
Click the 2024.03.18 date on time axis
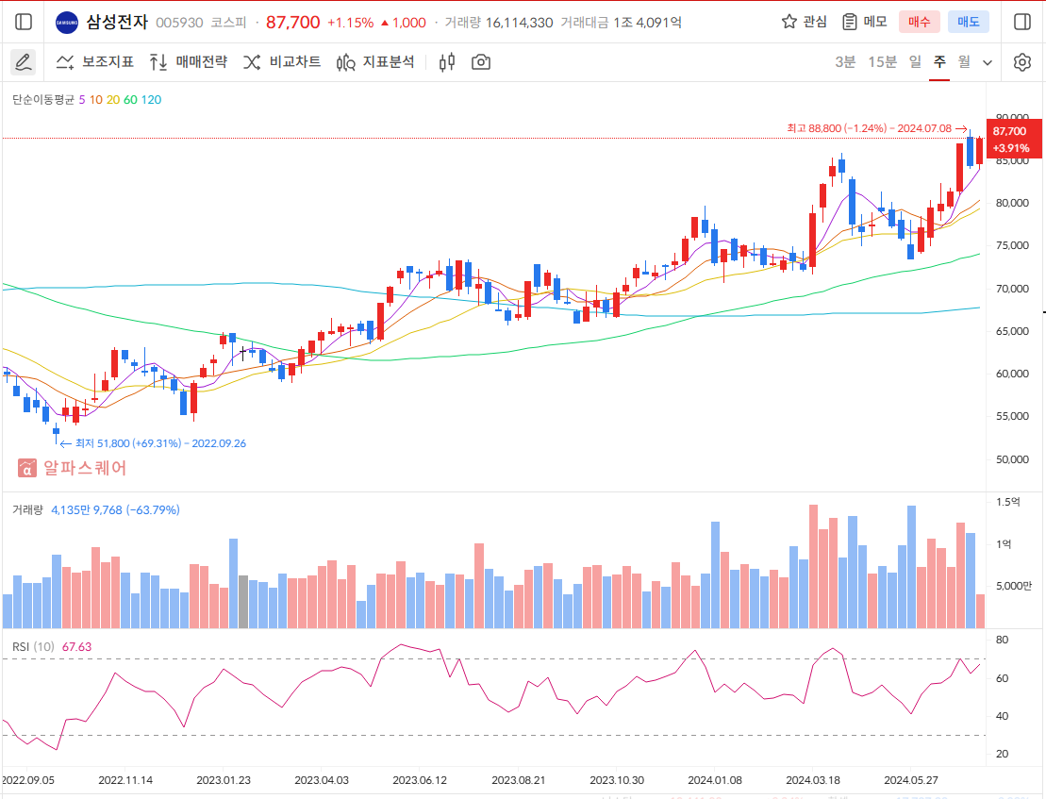point(812,779)
